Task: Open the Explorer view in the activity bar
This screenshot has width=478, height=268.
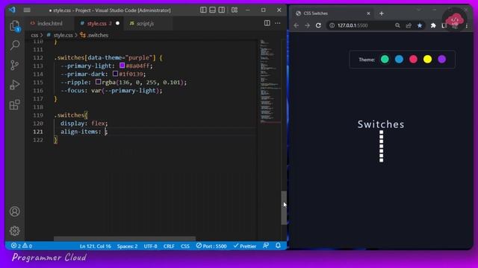Action: (x=15, y=26)
